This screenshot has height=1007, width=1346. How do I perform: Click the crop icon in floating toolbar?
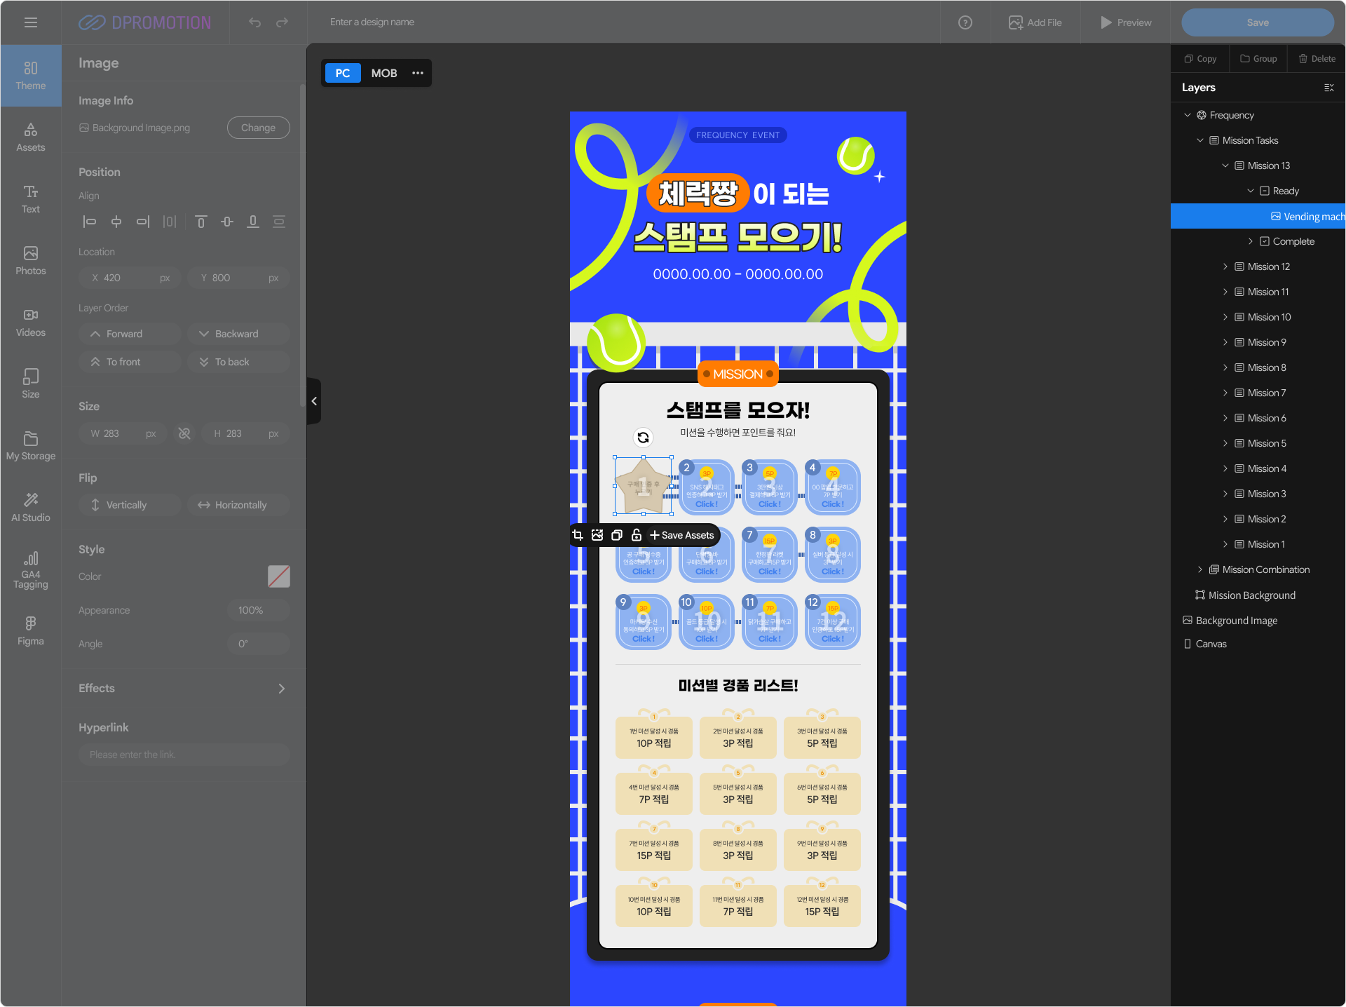click(x=578, y=535)
